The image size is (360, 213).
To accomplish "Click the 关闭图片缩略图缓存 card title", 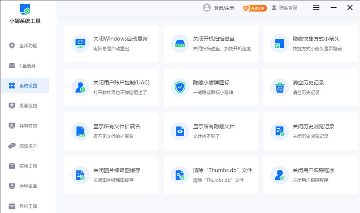I will pyautogui.click(x=116, y=170).
